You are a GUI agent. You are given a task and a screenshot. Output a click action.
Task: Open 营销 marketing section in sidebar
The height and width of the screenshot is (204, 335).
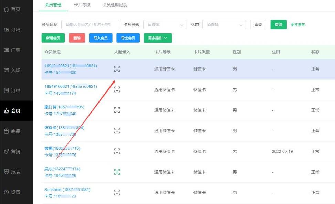coord(12,152)
